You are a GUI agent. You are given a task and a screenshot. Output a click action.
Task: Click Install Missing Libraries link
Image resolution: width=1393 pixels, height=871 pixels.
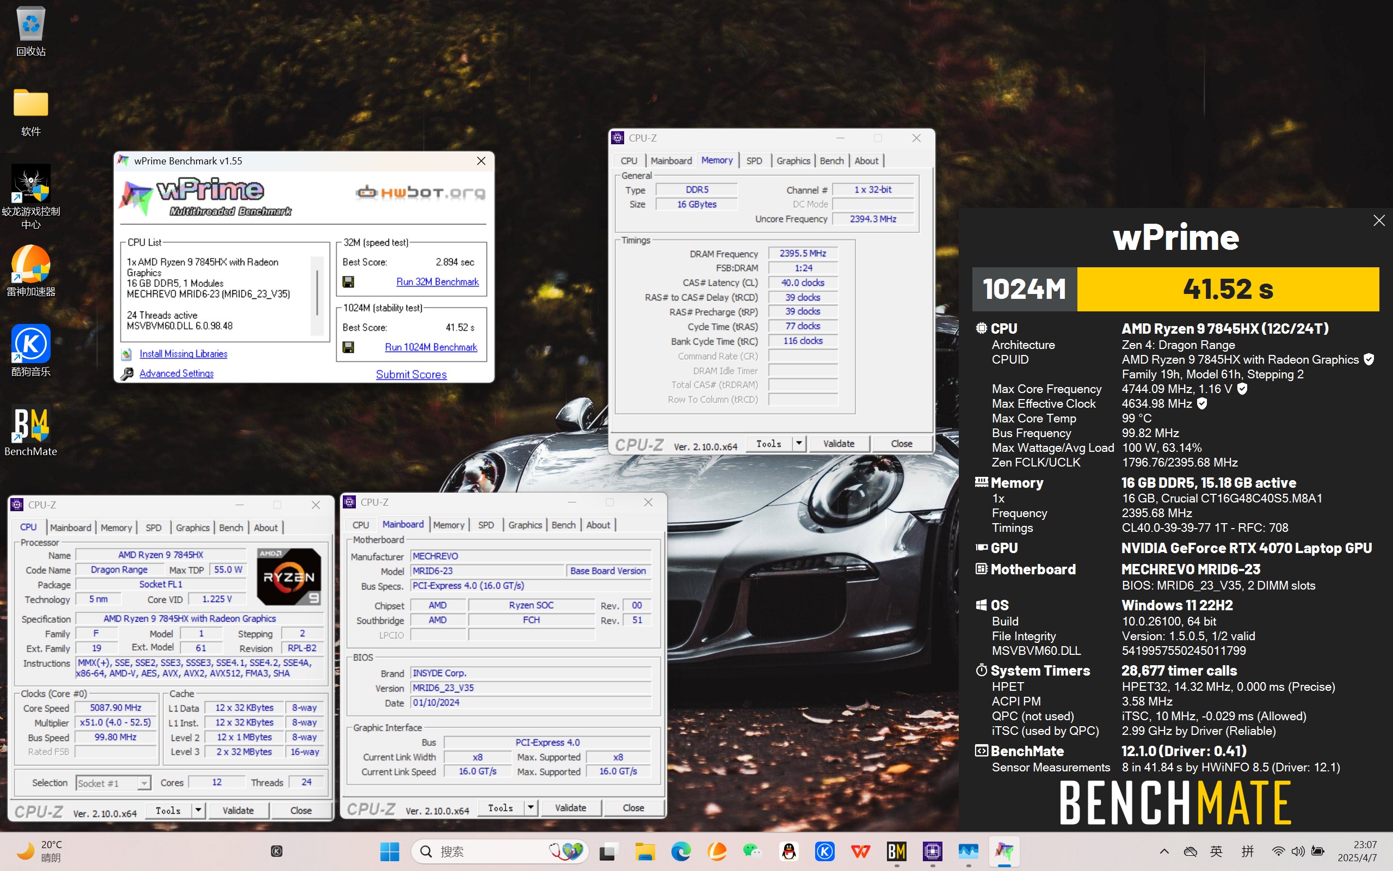pos(183,354)
